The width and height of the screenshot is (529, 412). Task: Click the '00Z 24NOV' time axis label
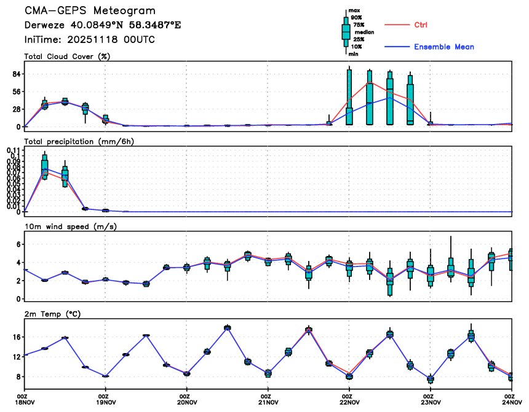[x=512, y=400]
